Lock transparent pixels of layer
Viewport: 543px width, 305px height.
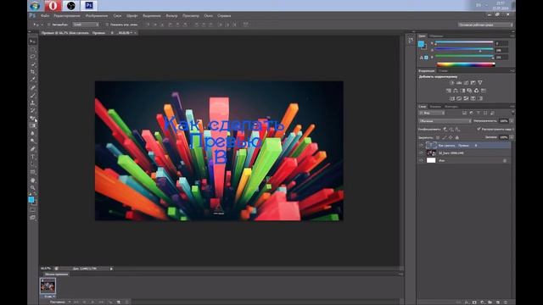pyautogui.click(x=438, y=137)
